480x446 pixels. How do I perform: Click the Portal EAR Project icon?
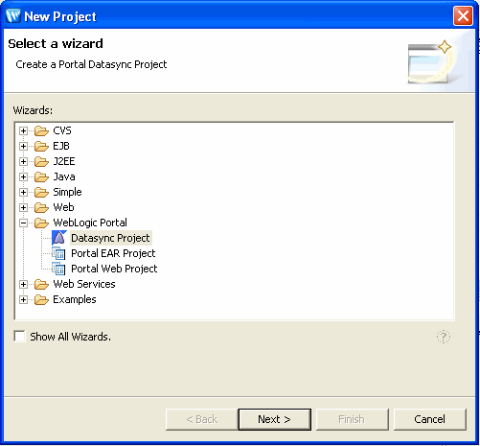coord(59,253)
